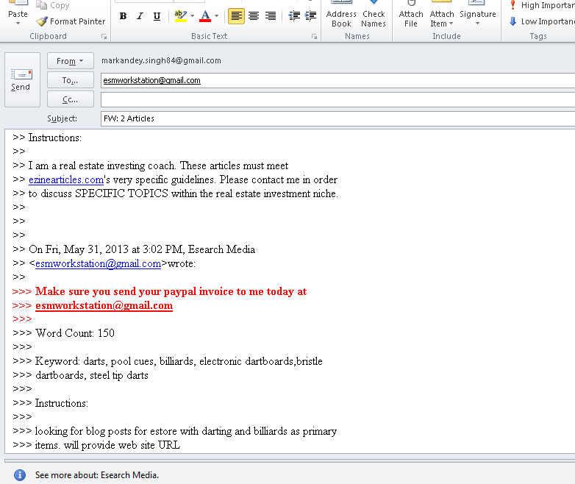Screen dimensions: 575x484
Task: Open highlight color dropdown arrow
Action: pos(192,16)
